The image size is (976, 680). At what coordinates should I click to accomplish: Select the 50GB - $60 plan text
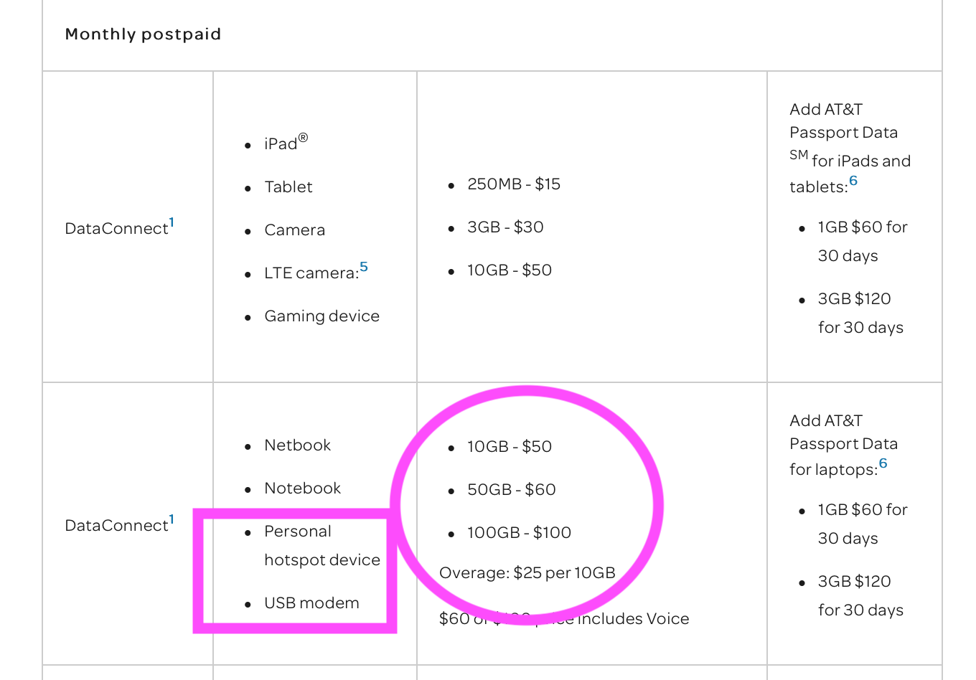click(511, 490)
